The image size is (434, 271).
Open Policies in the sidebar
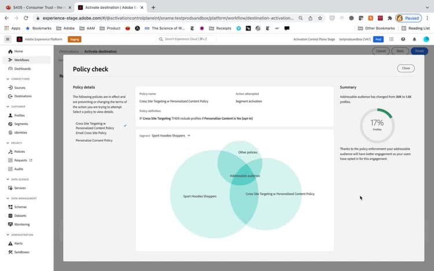17,152
